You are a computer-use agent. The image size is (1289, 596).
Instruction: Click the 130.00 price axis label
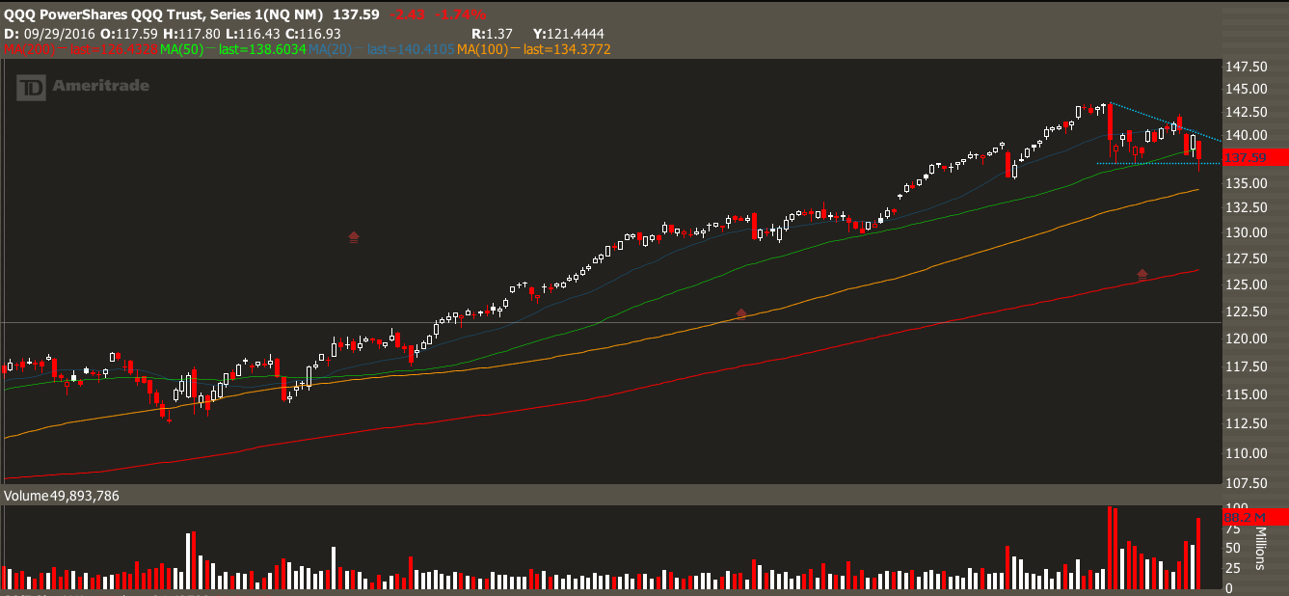1247,232
